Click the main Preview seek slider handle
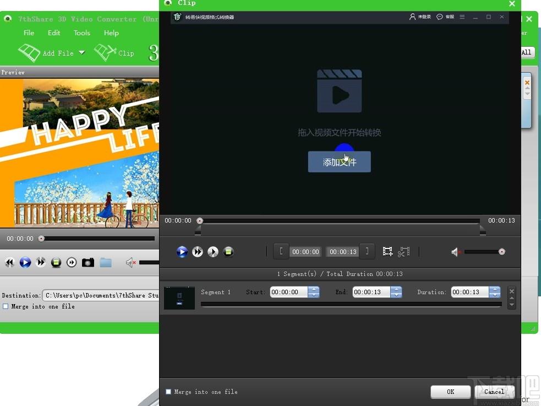Viewport: 541px width, 406px height. [41, 239]
